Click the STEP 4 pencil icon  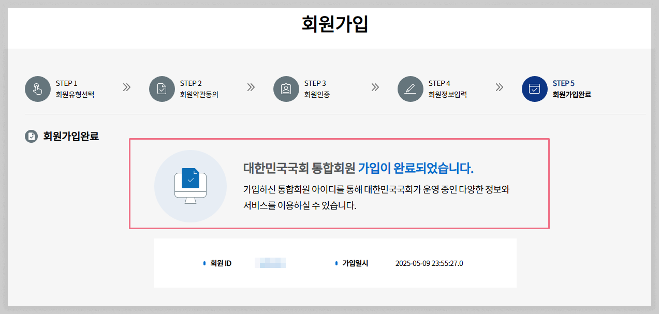tap(411, 89)
